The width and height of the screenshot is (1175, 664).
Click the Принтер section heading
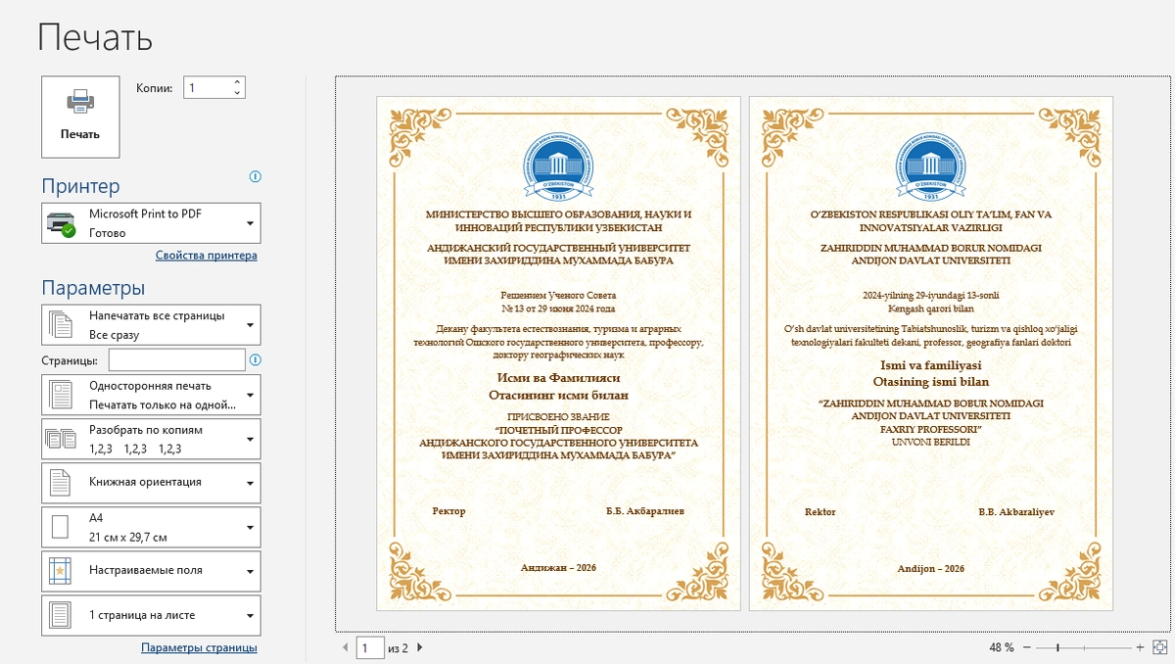tap(80, 186)
